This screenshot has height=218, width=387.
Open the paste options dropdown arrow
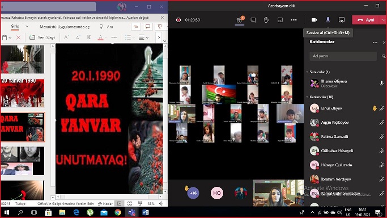point(10,38)
